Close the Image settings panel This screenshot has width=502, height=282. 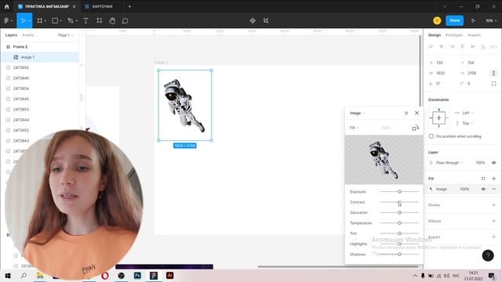click(x=417, y=113)
